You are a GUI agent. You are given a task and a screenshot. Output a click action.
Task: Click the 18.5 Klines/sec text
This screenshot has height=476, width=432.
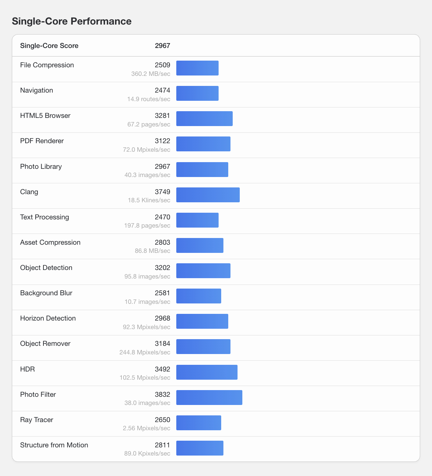click(x=149, y=200)
